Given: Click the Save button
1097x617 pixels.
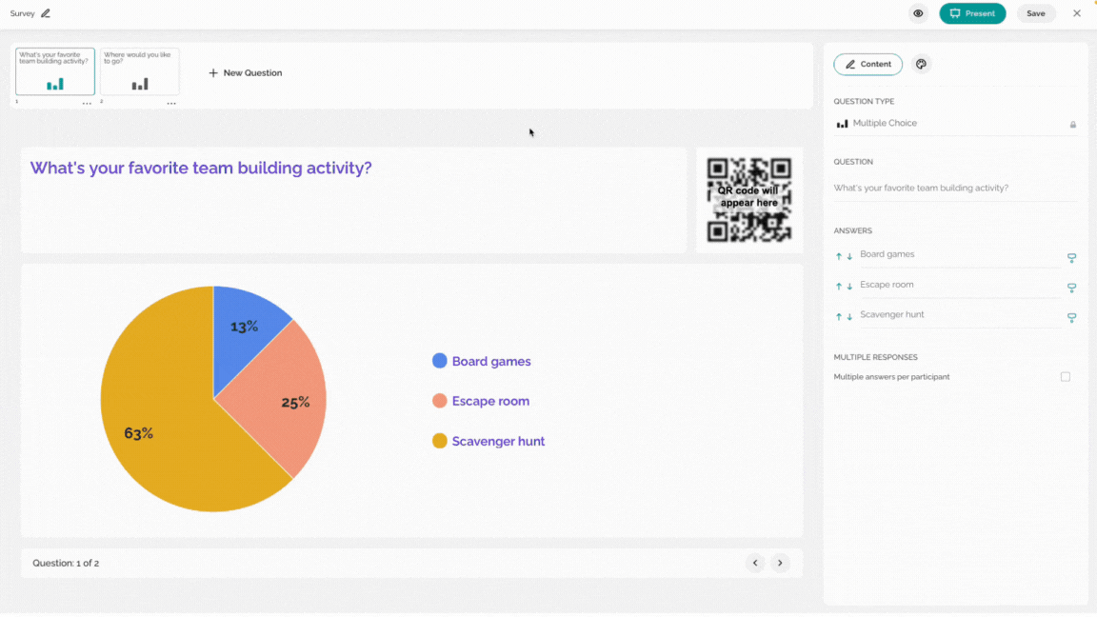Looking at the screenshot, I should 1035,13.
